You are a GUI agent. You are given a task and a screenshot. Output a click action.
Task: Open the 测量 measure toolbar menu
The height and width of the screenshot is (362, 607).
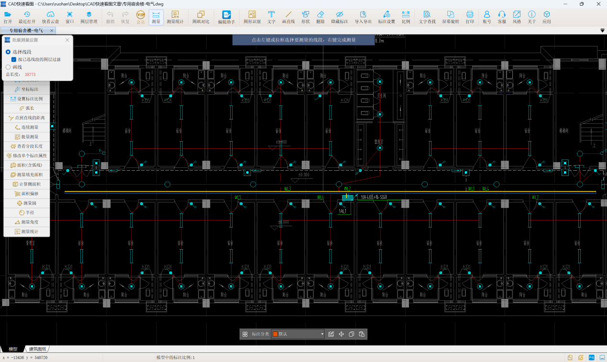pos(156,17)
